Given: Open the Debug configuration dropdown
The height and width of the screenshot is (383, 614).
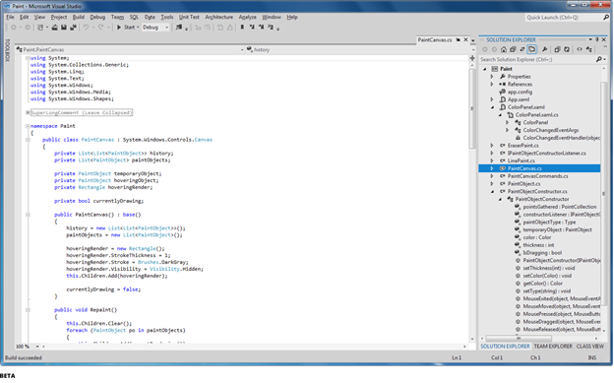Looking at the screenshot, I should (x=167, y=28).
